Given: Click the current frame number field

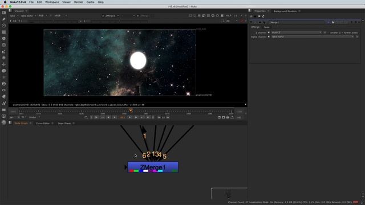Looking at the screenshot, I should click(122, 117).
